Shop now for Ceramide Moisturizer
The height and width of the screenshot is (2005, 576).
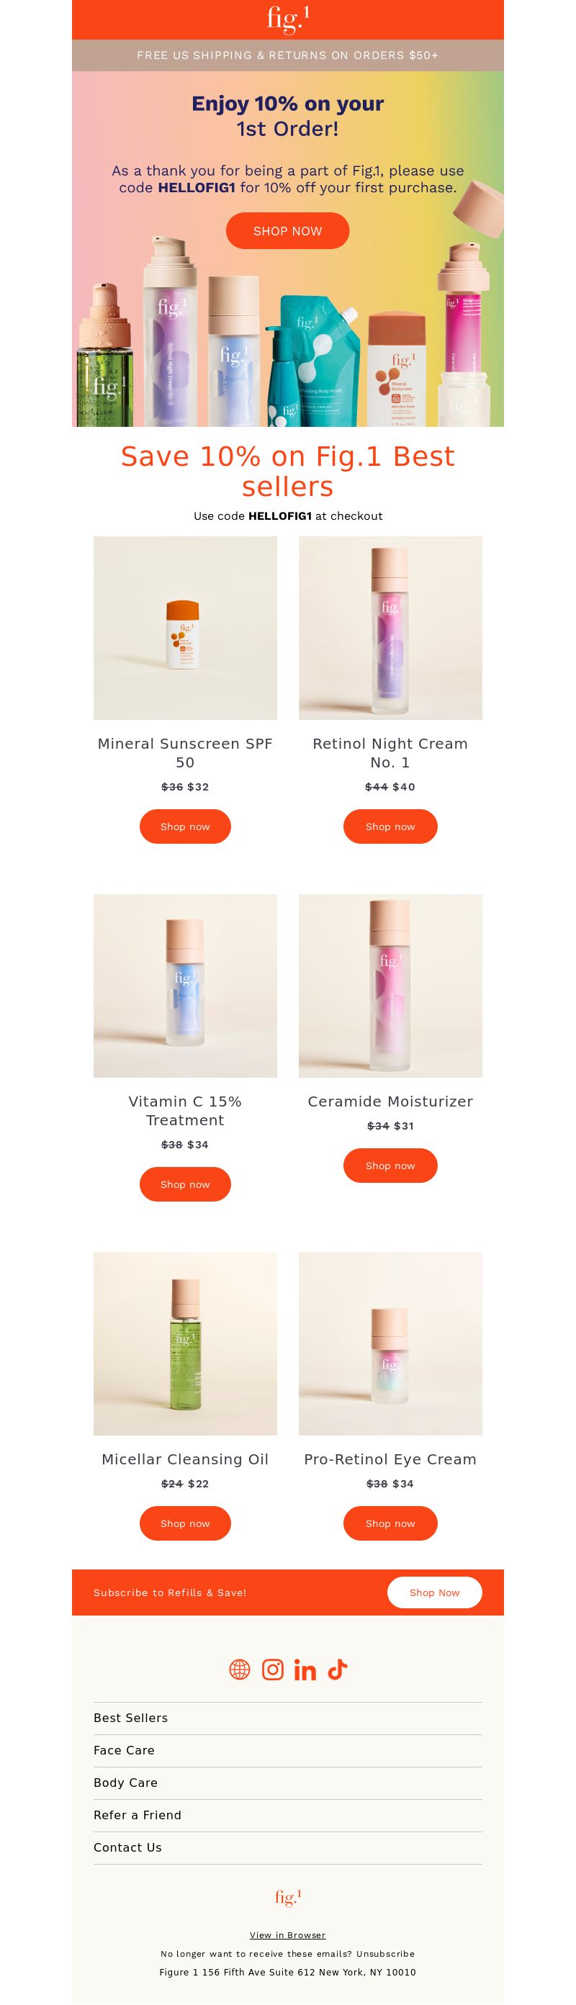[x=390, y=1166]
